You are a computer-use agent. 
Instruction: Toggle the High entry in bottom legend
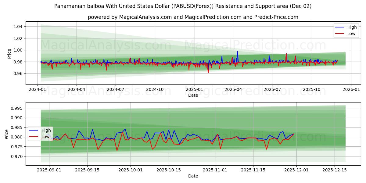point(45,131)
